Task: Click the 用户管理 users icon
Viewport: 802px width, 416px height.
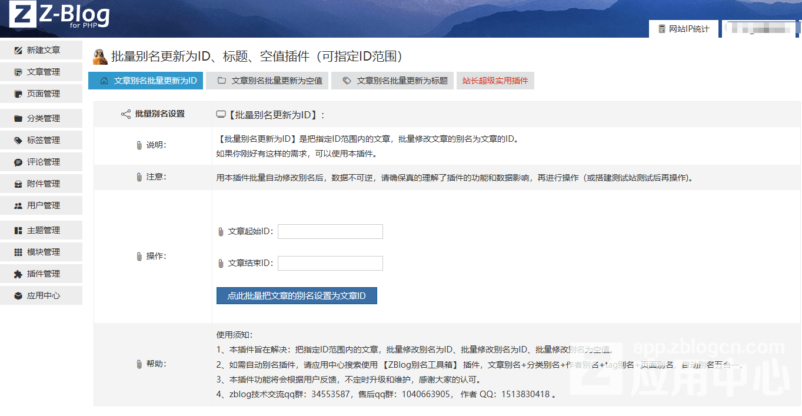Action: coord(18,206)
